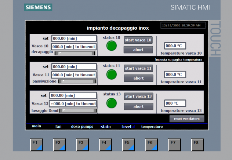Click the passivazione progress bar

click(x=77, y=81)
